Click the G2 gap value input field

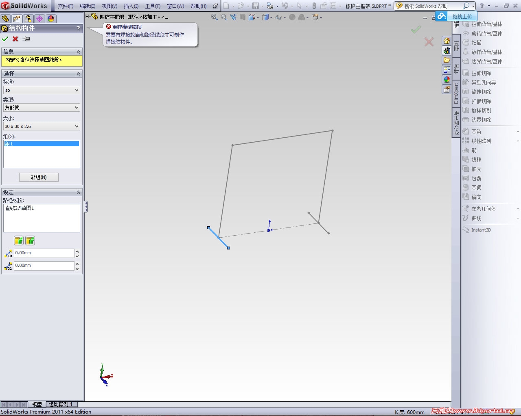pos(44,266)
